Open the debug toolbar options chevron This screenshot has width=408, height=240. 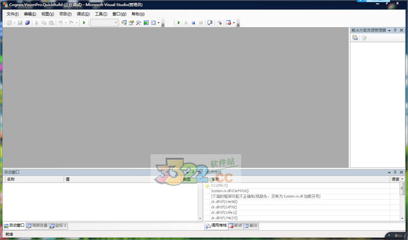(x=238, y=23)
